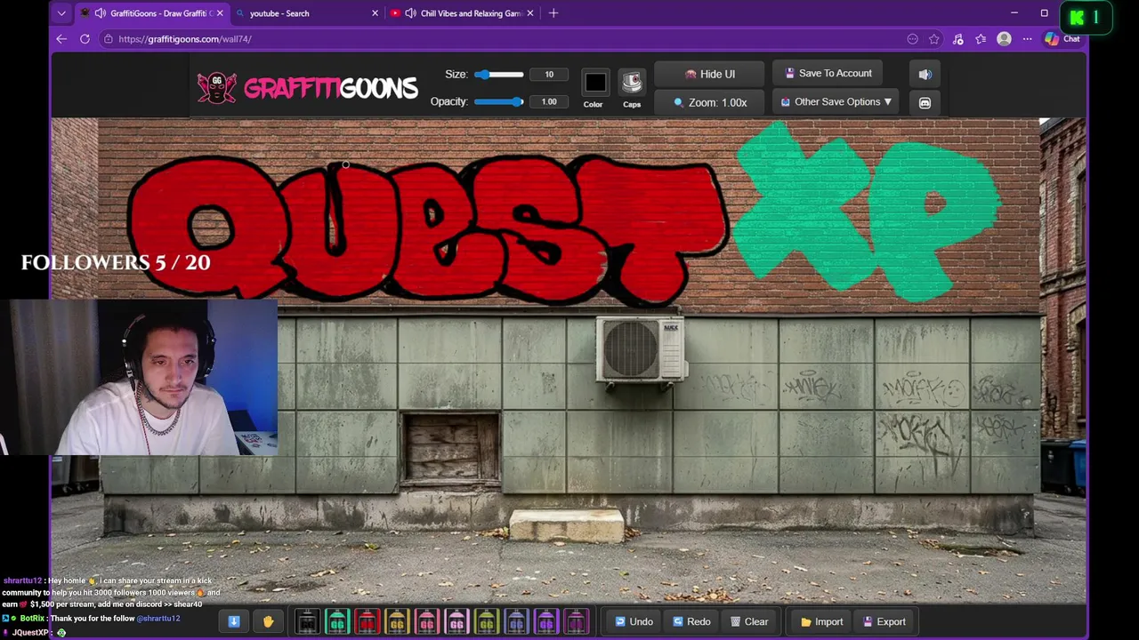Expand Other Save Options dropdown
The image size is (1139, 640).
tap(836, 102)
